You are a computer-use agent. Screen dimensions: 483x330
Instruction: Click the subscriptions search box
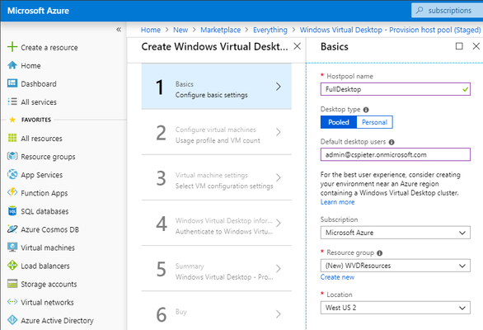click(x=447, y=10)
